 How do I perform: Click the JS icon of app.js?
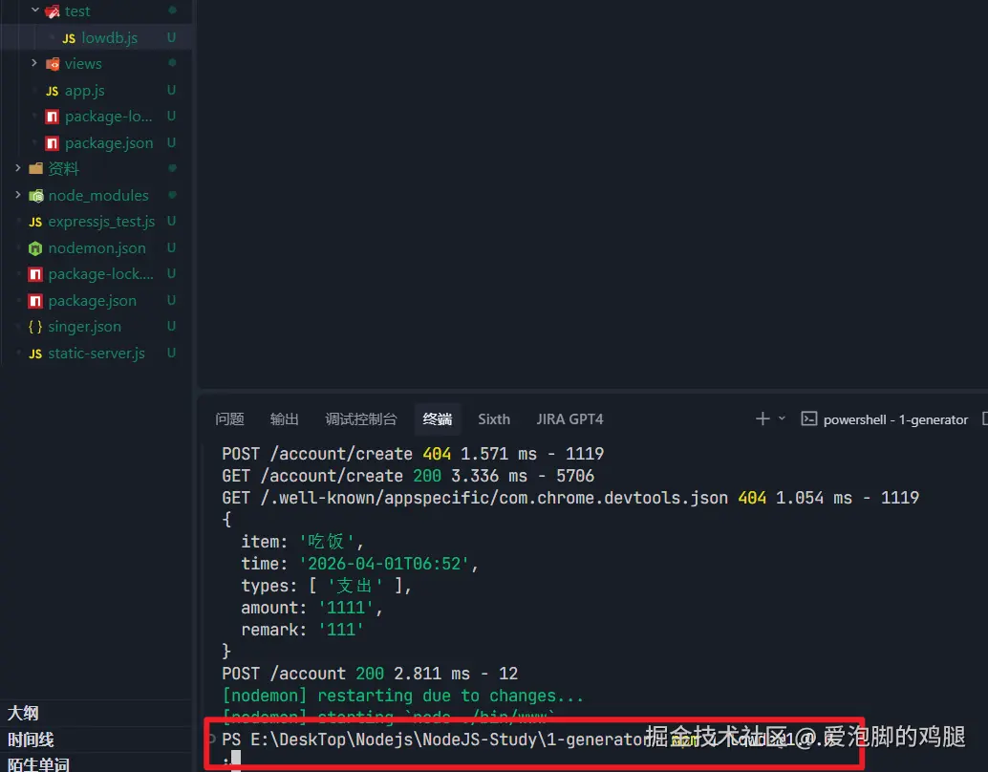[53, 91]
